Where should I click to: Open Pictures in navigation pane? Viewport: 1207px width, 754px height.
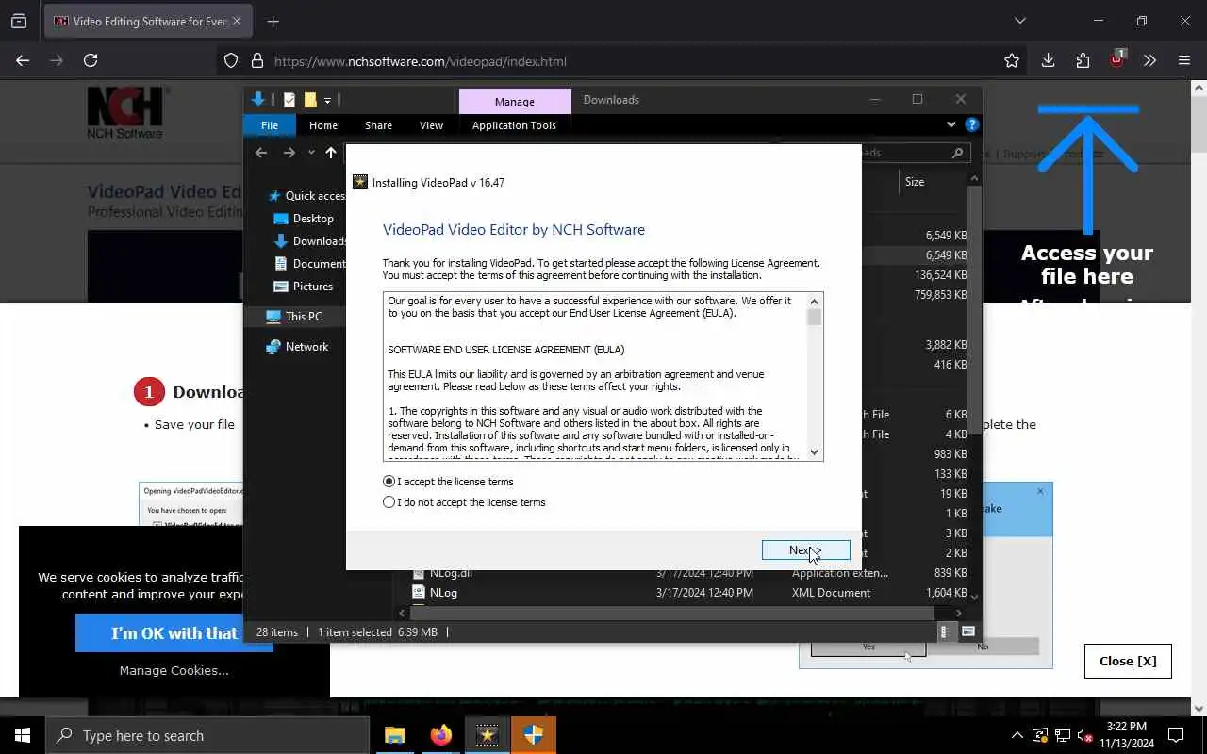click(x=304, y=287)
